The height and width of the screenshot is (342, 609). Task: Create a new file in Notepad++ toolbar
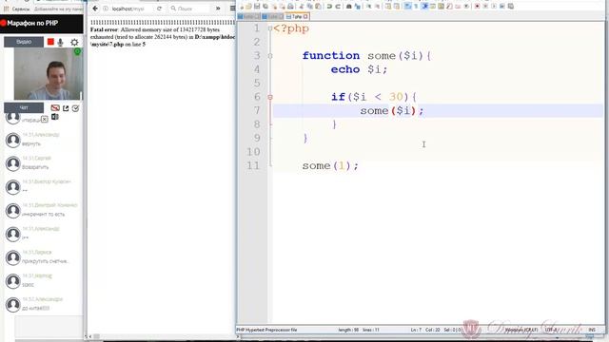point(242,7)
